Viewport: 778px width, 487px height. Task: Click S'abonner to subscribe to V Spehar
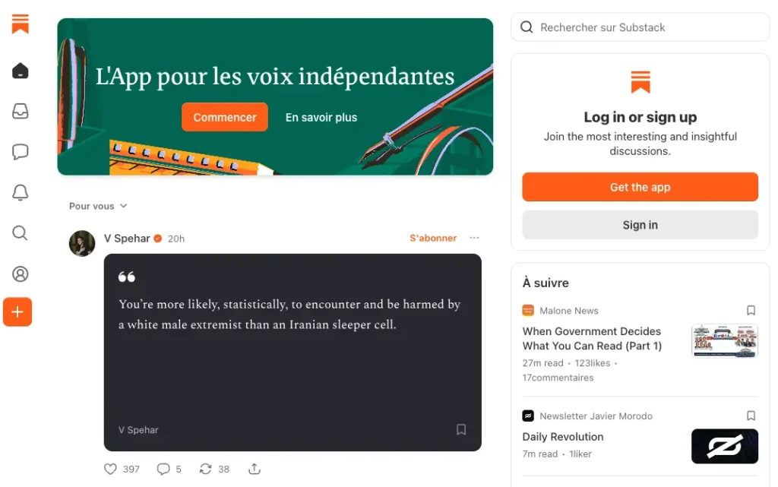click(x=433, y=238)
